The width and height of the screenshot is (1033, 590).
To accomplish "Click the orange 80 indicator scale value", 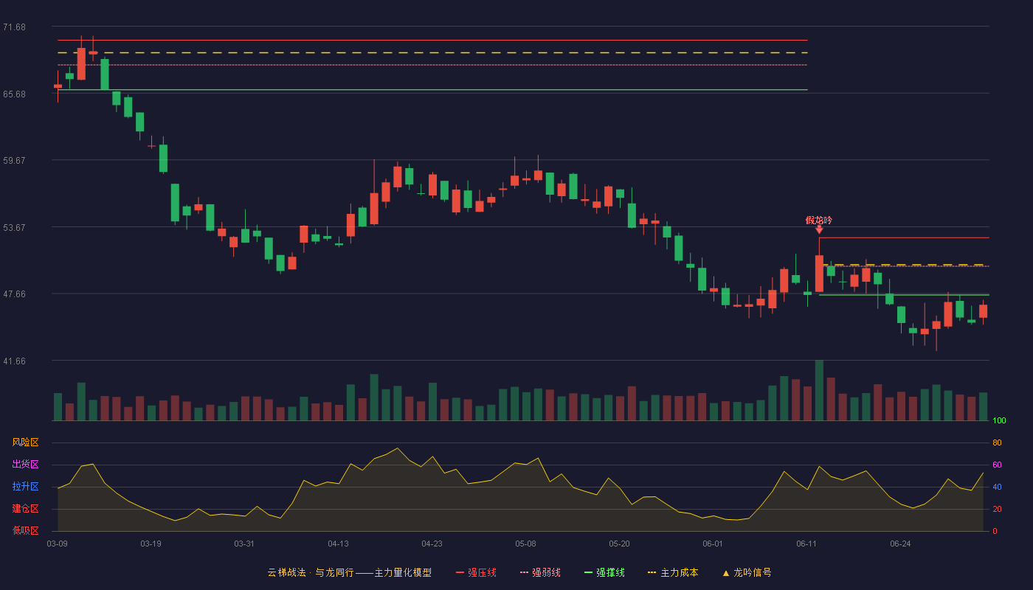I will click(x=997, y=442).
